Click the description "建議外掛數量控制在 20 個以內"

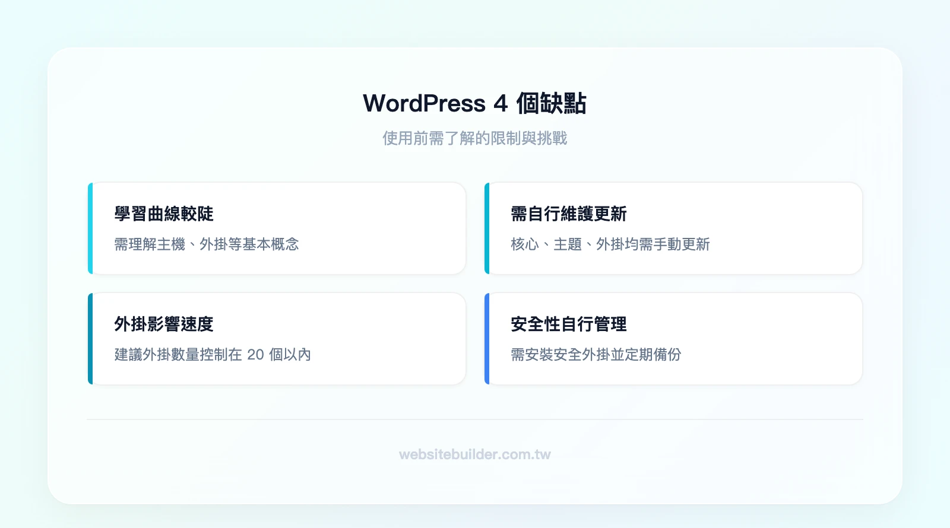pyautogui.click(x=213, y=355)
